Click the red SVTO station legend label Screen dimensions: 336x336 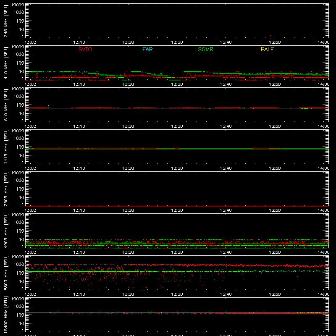coord(85,49)
